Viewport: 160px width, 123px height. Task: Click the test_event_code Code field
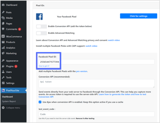(96, 114)
